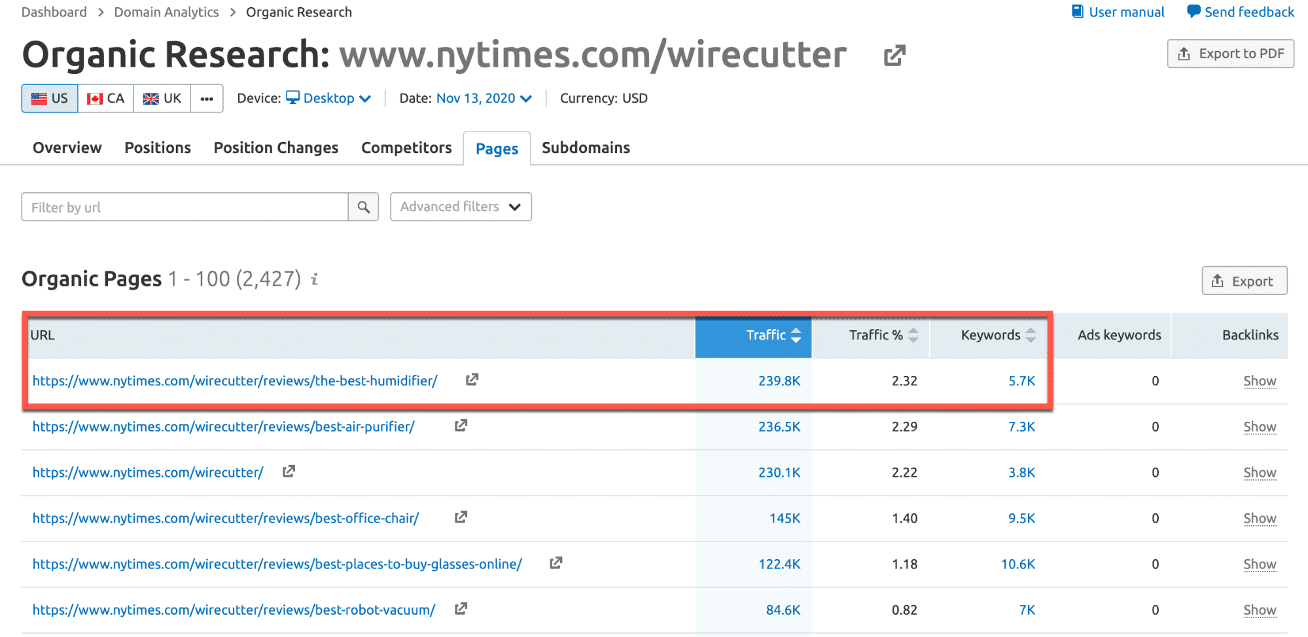
Task: Click the external link icon next to the wirecutter homepage URL
Action: 289,471
